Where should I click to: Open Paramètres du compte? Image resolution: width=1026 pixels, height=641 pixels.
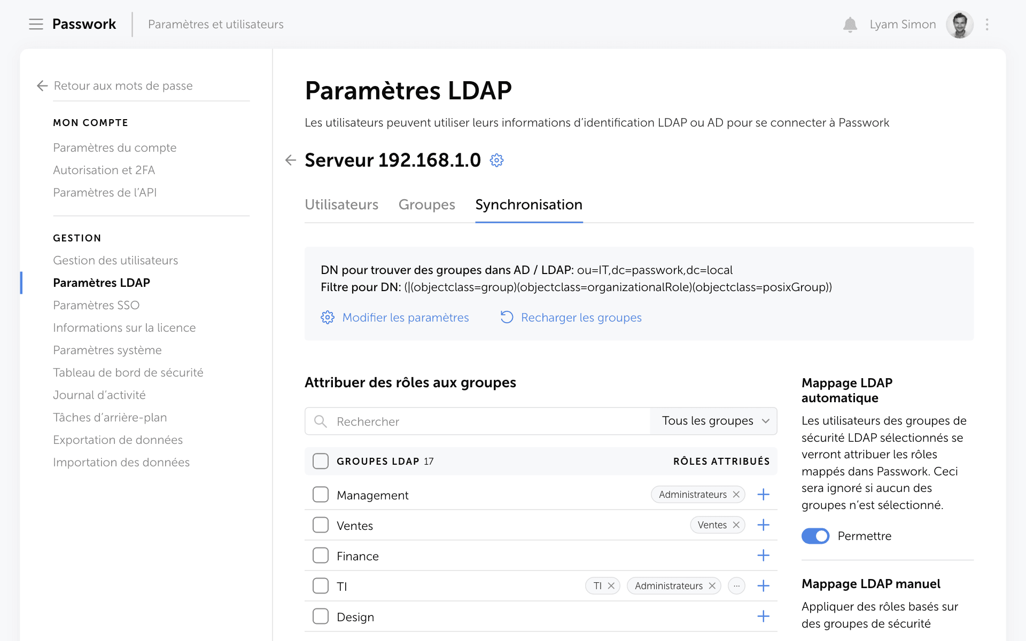click(x=115, y=147)
